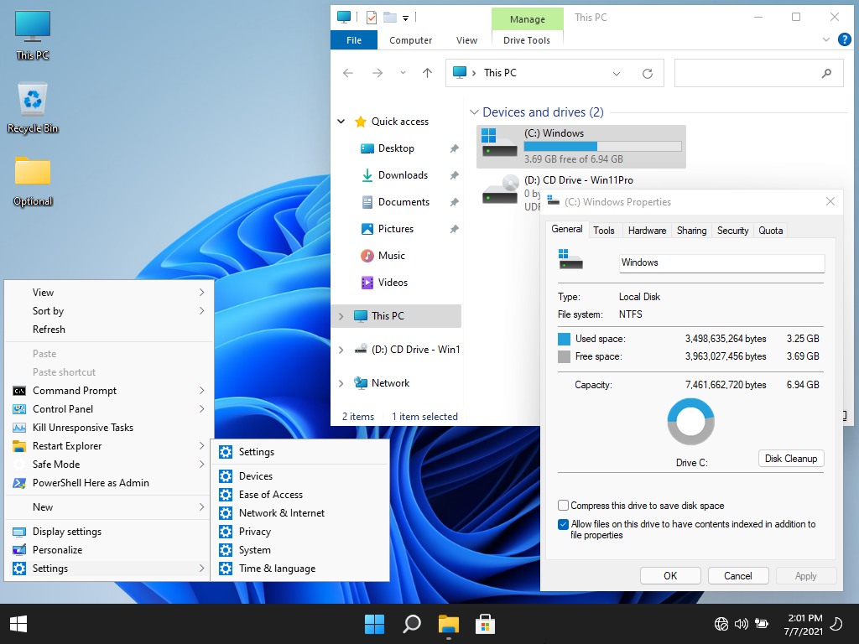Expand (D:) CD Drive in navigation pane
This screenshot has width=859, height=644.
[341, 350]
